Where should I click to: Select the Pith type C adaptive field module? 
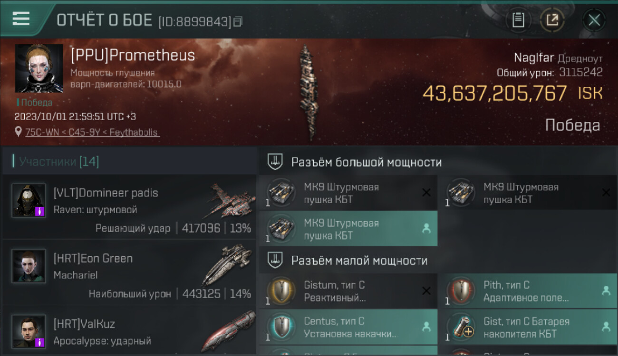pyautogui.click(x=528, y=292)
